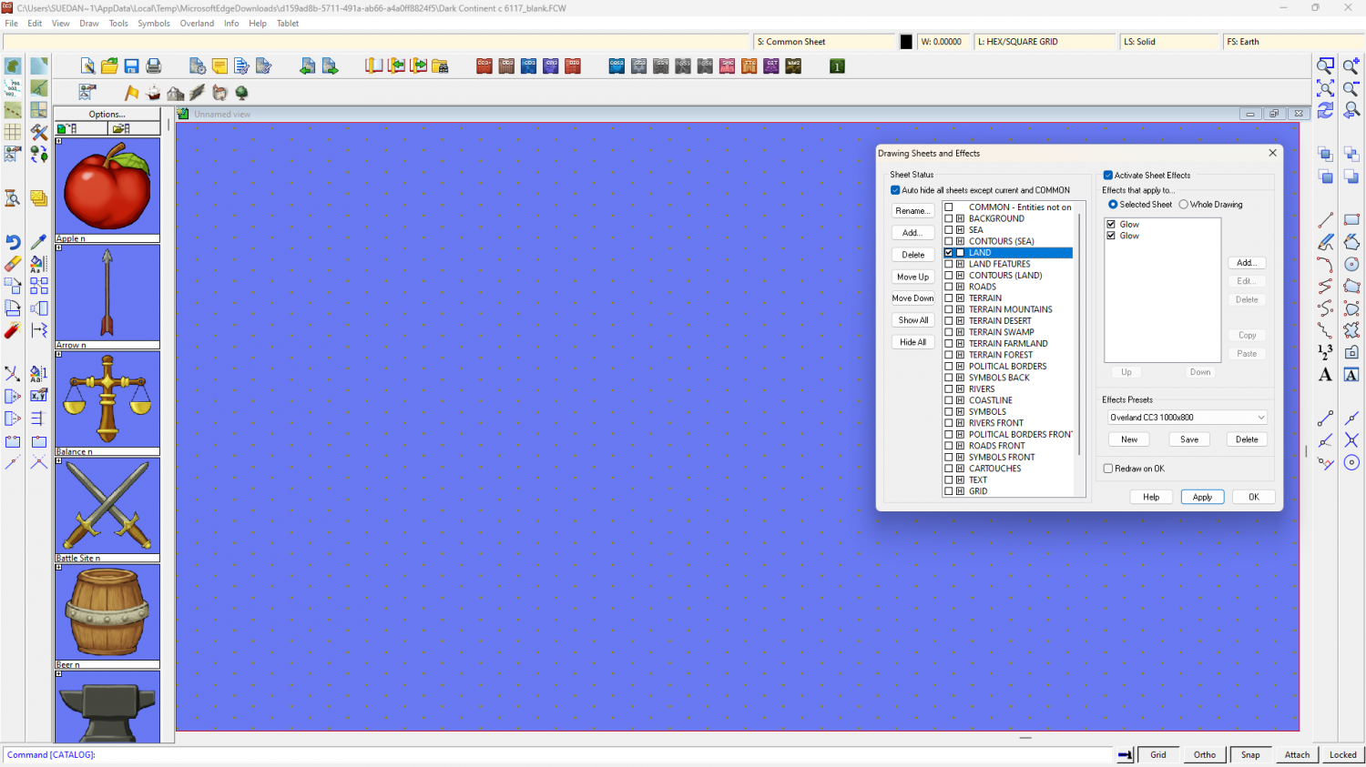Click the Zoom Out minus magnifier
The image size is (1366, 767).
click(1351, 88)
